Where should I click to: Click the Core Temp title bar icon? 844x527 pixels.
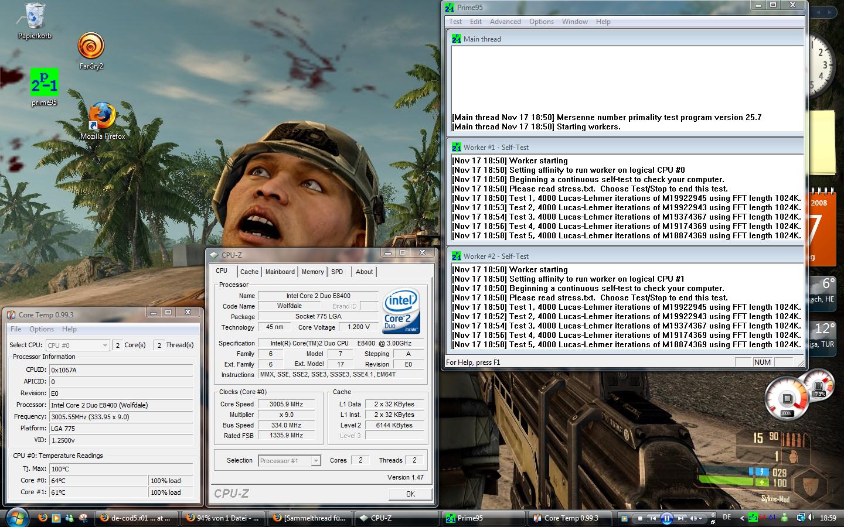point(11,314)
